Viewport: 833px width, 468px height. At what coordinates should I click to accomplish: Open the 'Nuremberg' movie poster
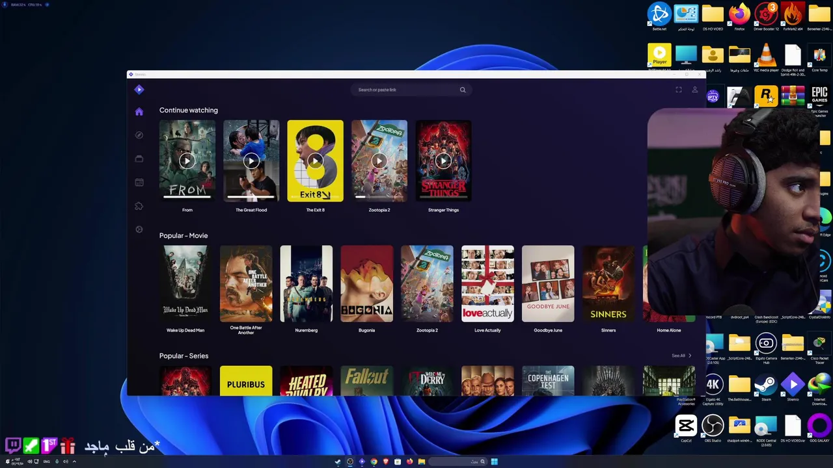point(306,283)
